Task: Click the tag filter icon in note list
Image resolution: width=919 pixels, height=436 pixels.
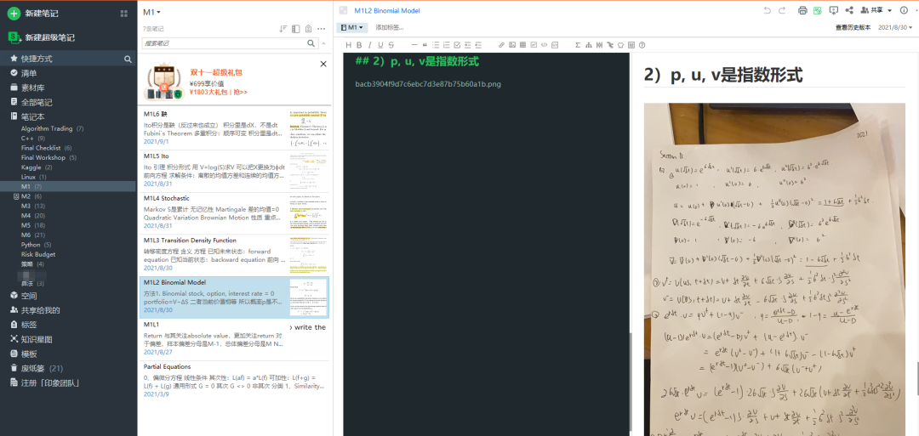Action: (308, 29)
